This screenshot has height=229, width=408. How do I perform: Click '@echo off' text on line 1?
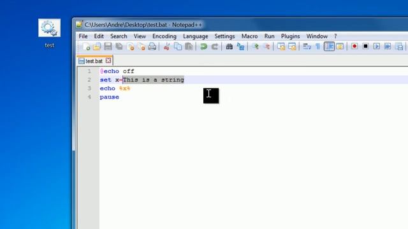pyautogui.click(x=117, y=71)
